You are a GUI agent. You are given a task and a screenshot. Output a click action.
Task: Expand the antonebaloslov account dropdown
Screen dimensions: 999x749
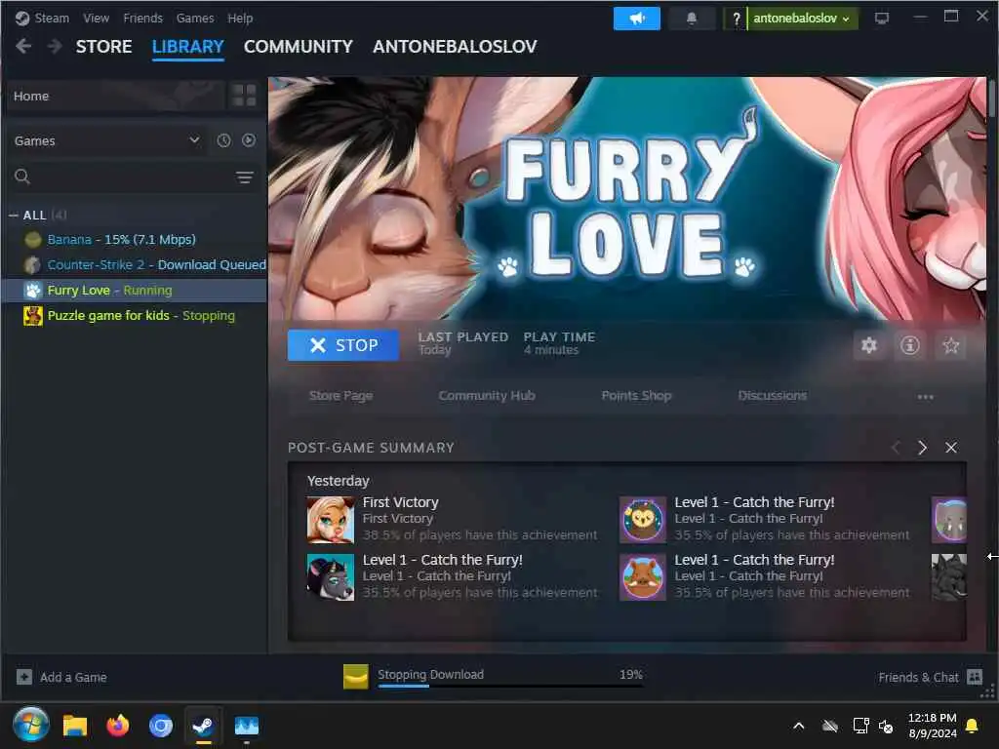click(802, 19)
